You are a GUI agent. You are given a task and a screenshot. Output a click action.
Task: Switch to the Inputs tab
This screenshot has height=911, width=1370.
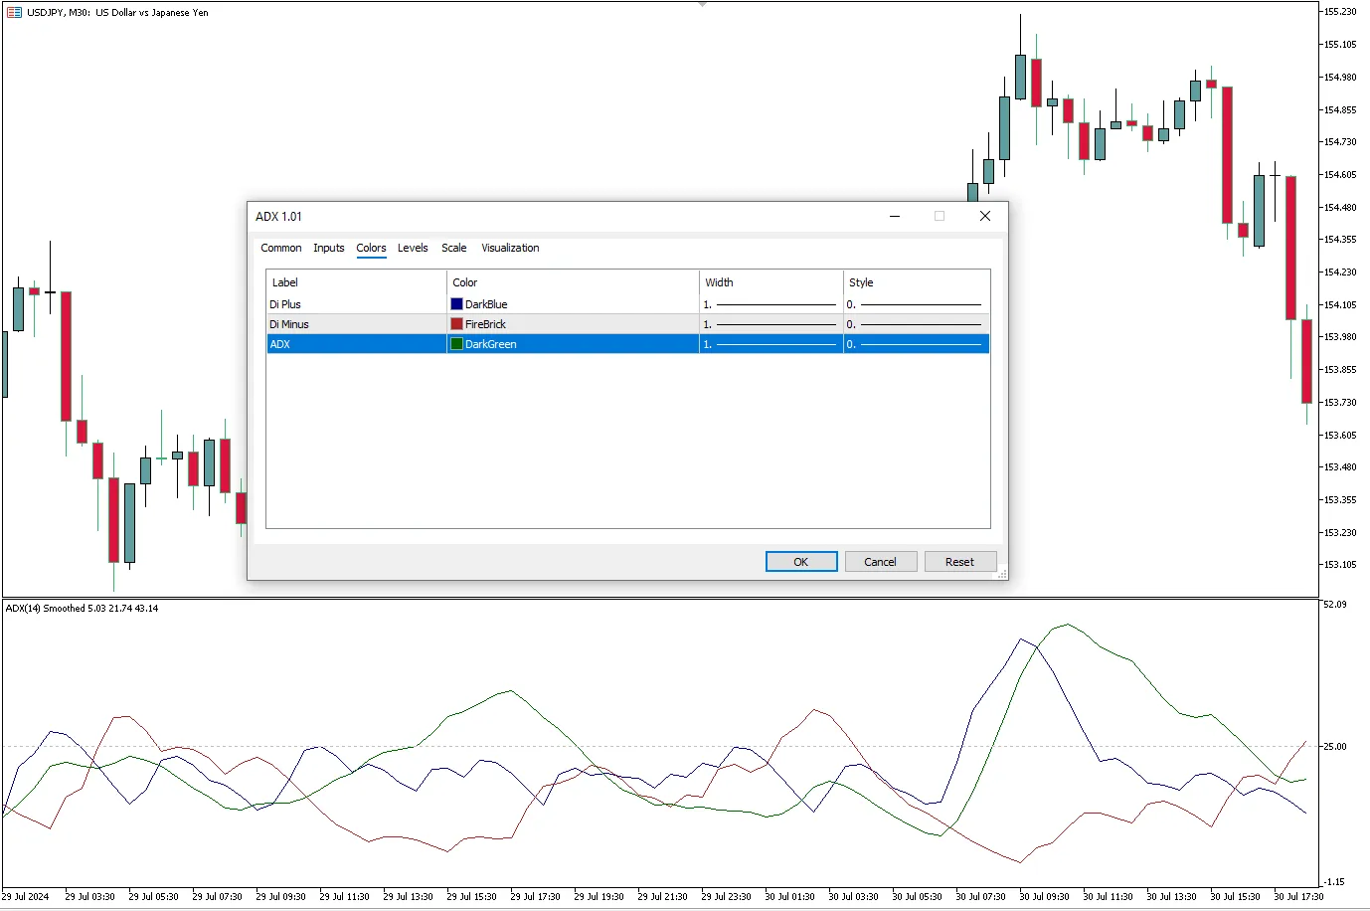(328, 248)
